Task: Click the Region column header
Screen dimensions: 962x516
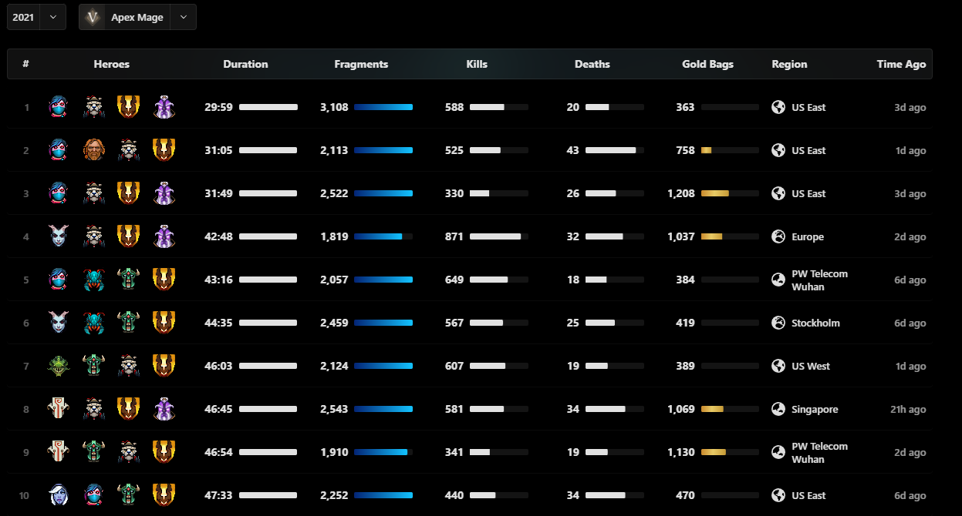Action: click(789, 64)
